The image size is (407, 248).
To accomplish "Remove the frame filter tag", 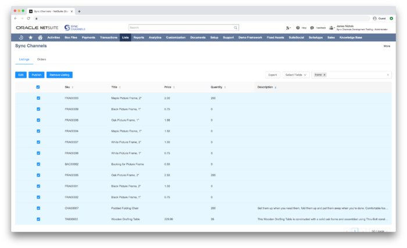I will pyautogui.click(x=324, y=75).
